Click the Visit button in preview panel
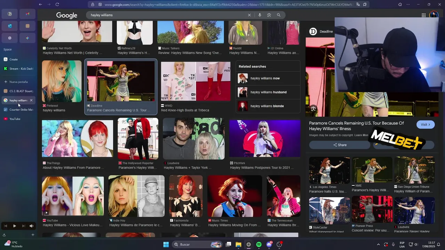Screen dimensions: 445x250 point(426,125)
